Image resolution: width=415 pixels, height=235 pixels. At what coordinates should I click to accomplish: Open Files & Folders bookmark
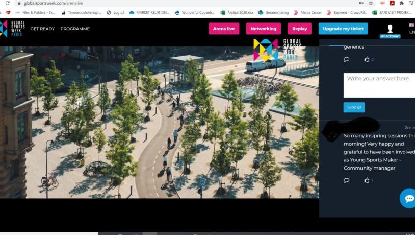[x=36, y=12]
